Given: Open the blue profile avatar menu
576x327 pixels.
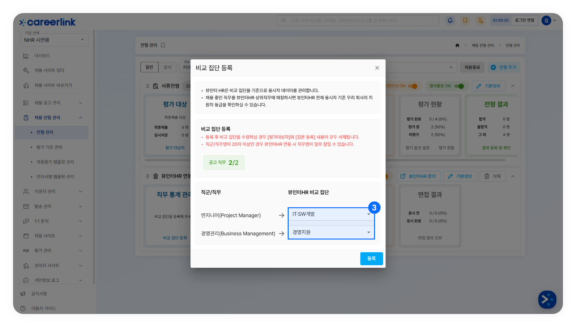Looking at the screenshot, I should point(546,20).
